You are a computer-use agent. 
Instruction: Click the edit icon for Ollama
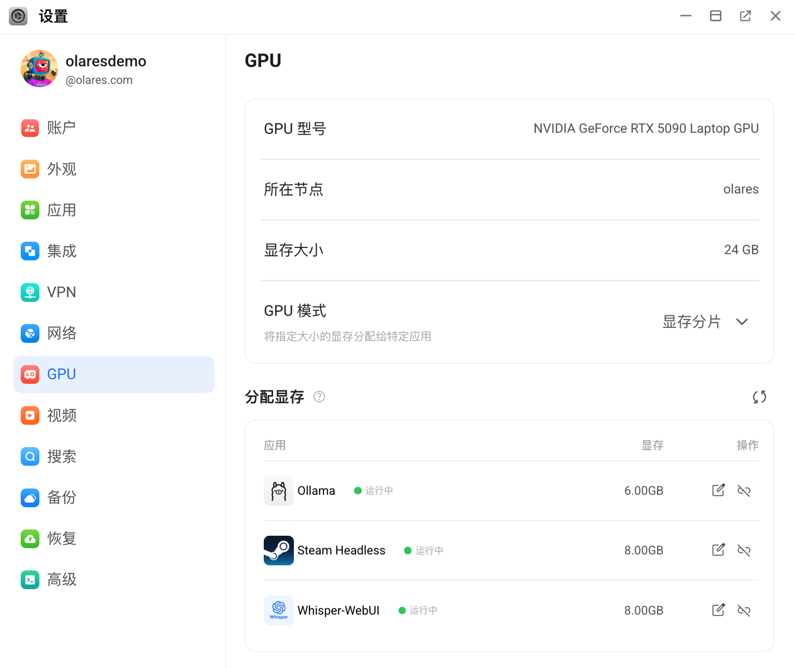click(718, 490)
